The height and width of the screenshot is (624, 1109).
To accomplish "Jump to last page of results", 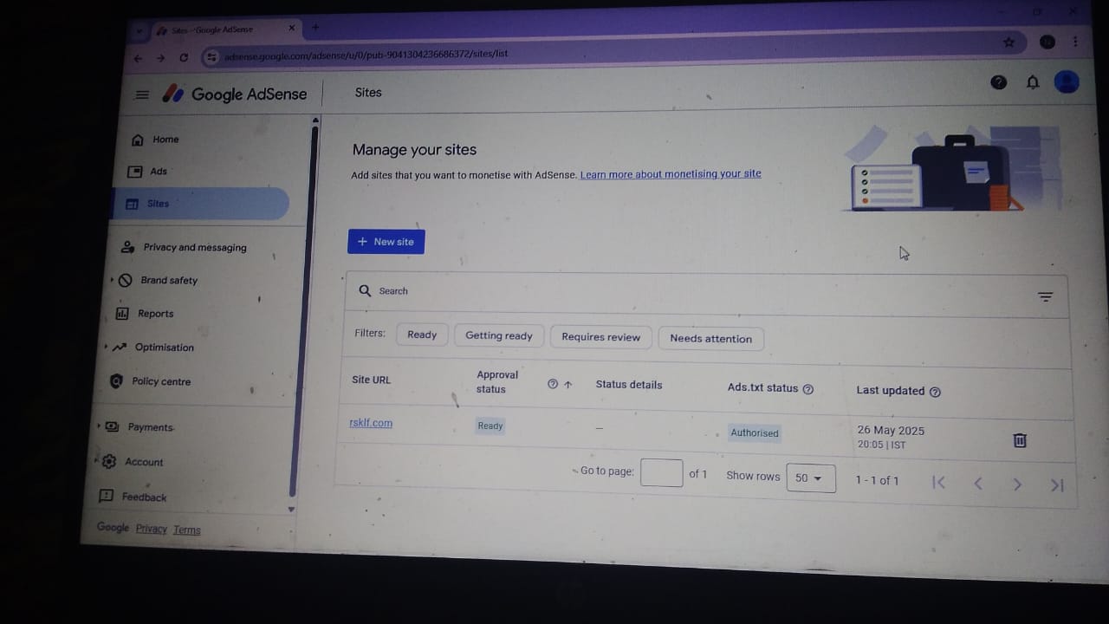I will 1057,485.
